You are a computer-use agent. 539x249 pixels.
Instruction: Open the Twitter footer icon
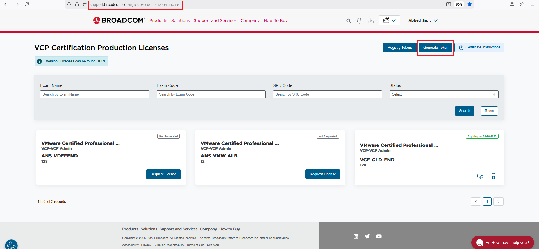367,236
